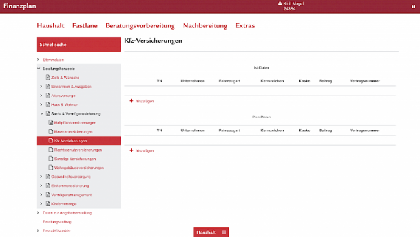Click the document icon next to Altersvorsorge
The height and width of the screenshot is (237, 420).
pos(48,95)
